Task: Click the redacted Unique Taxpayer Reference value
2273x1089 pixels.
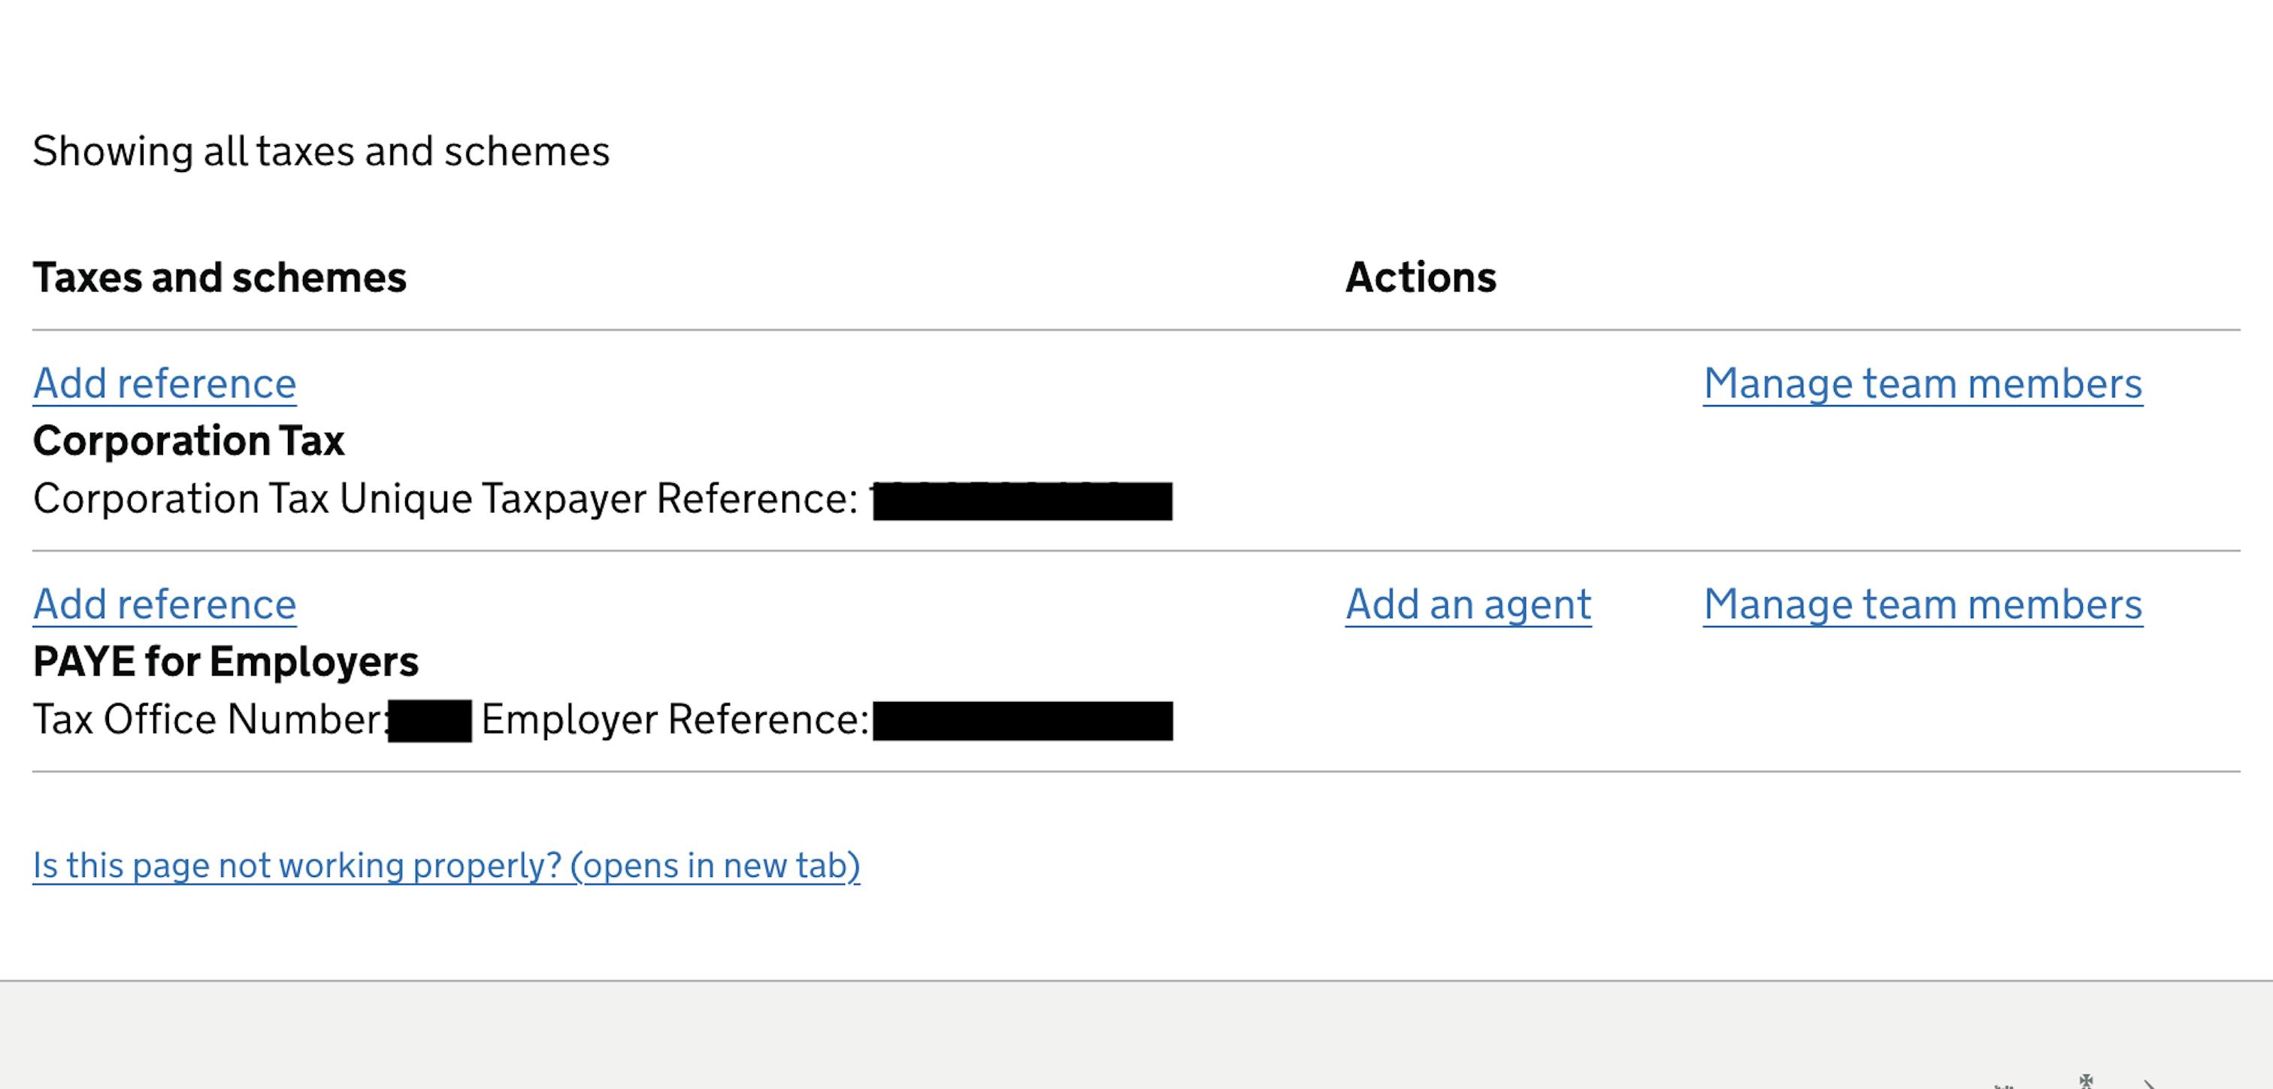Action: 1021,501
